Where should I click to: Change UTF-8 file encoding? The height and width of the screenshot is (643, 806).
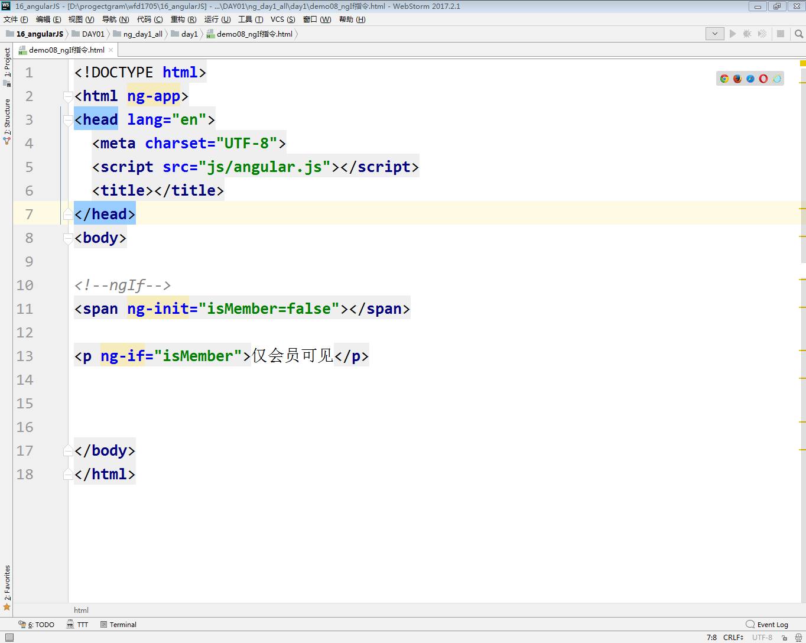click(762, 638)
